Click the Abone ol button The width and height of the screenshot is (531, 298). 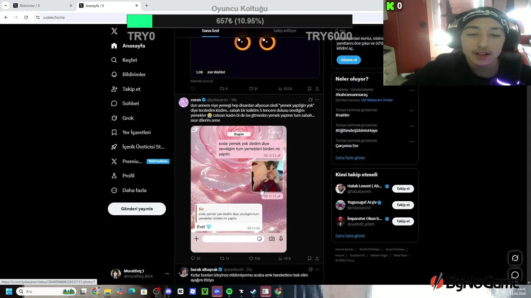[x=348, y=60]
